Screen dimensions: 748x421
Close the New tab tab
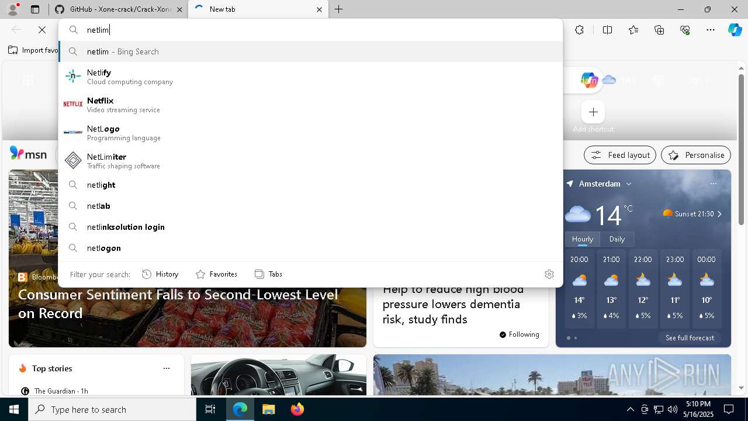[319, 9]
